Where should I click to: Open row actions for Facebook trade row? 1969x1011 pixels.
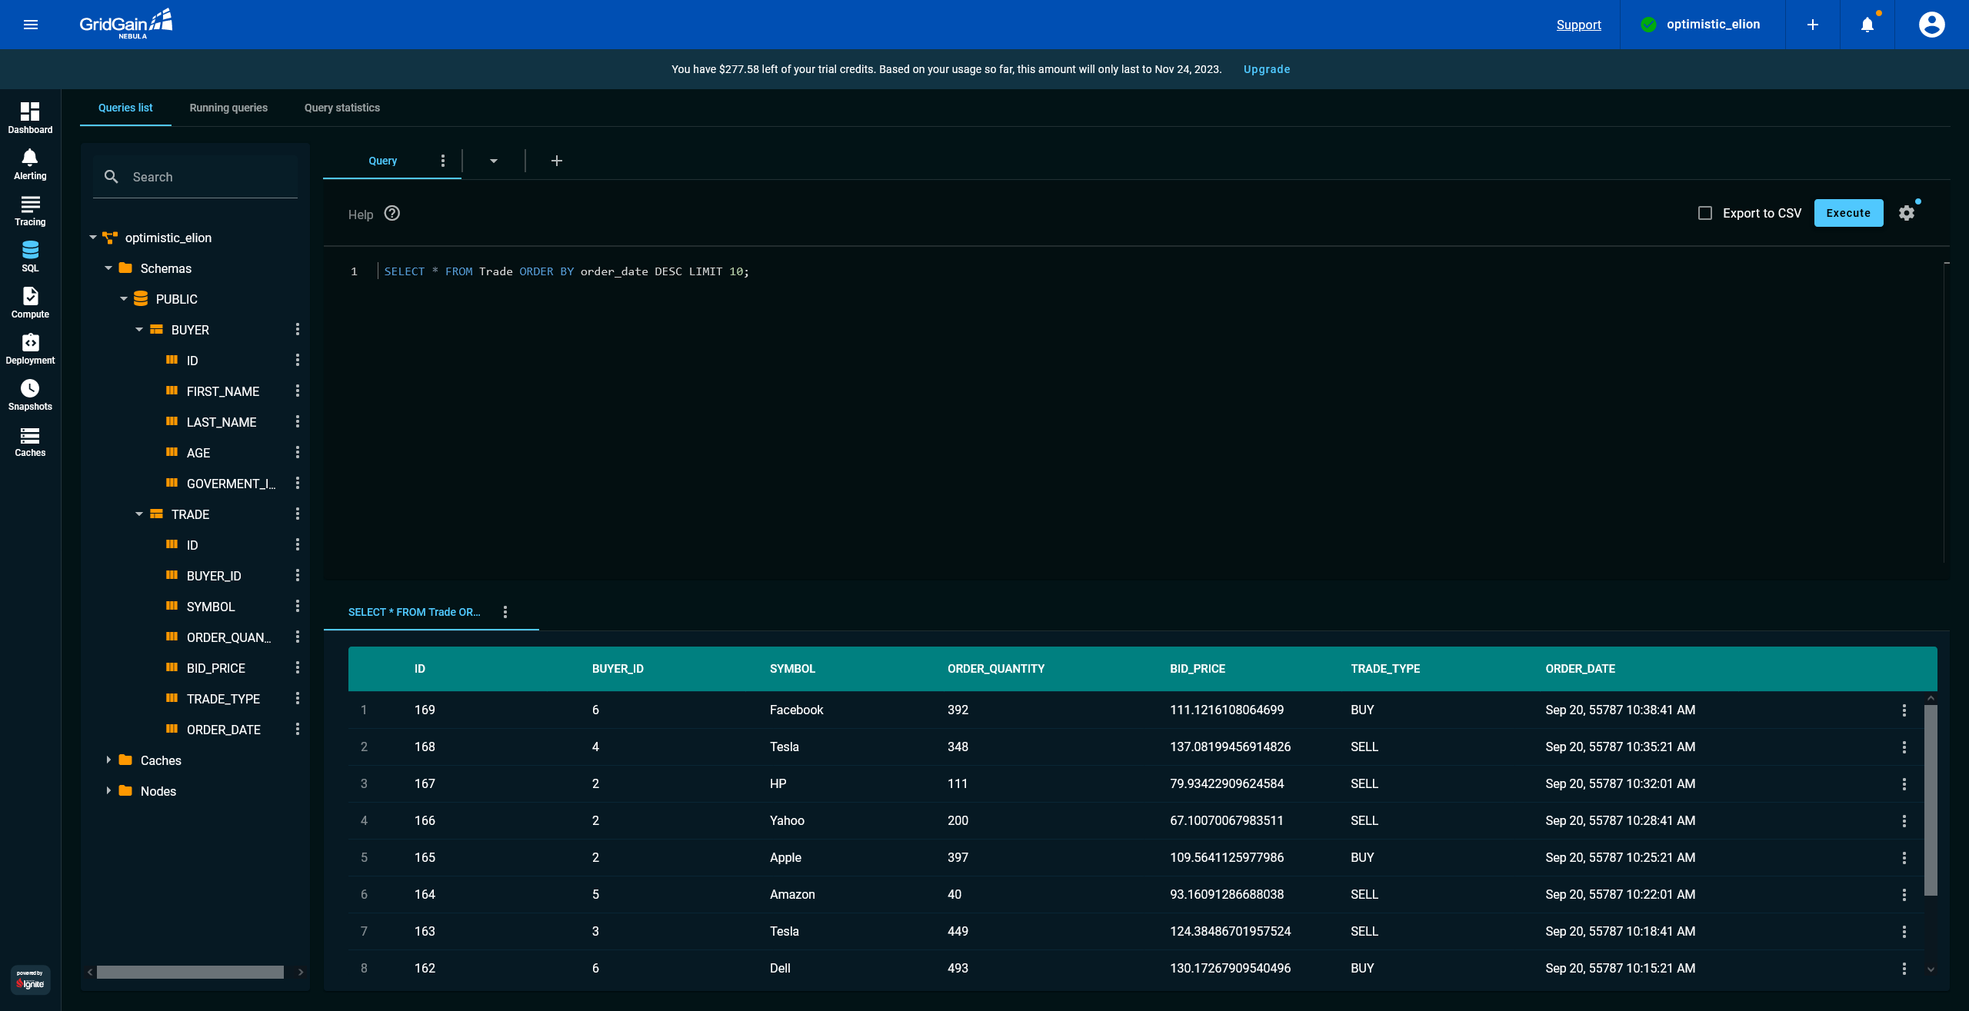(1904, 710)
